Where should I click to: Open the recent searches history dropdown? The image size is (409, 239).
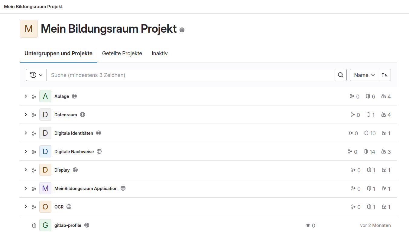[36, 75]
